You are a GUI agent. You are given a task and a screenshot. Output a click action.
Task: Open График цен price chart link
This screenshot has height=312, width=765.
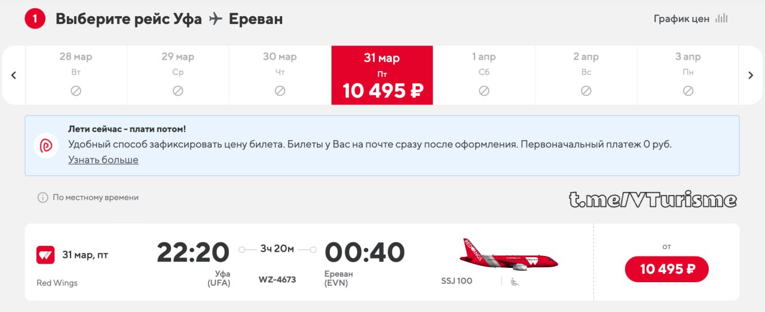[x=681, y=18]
